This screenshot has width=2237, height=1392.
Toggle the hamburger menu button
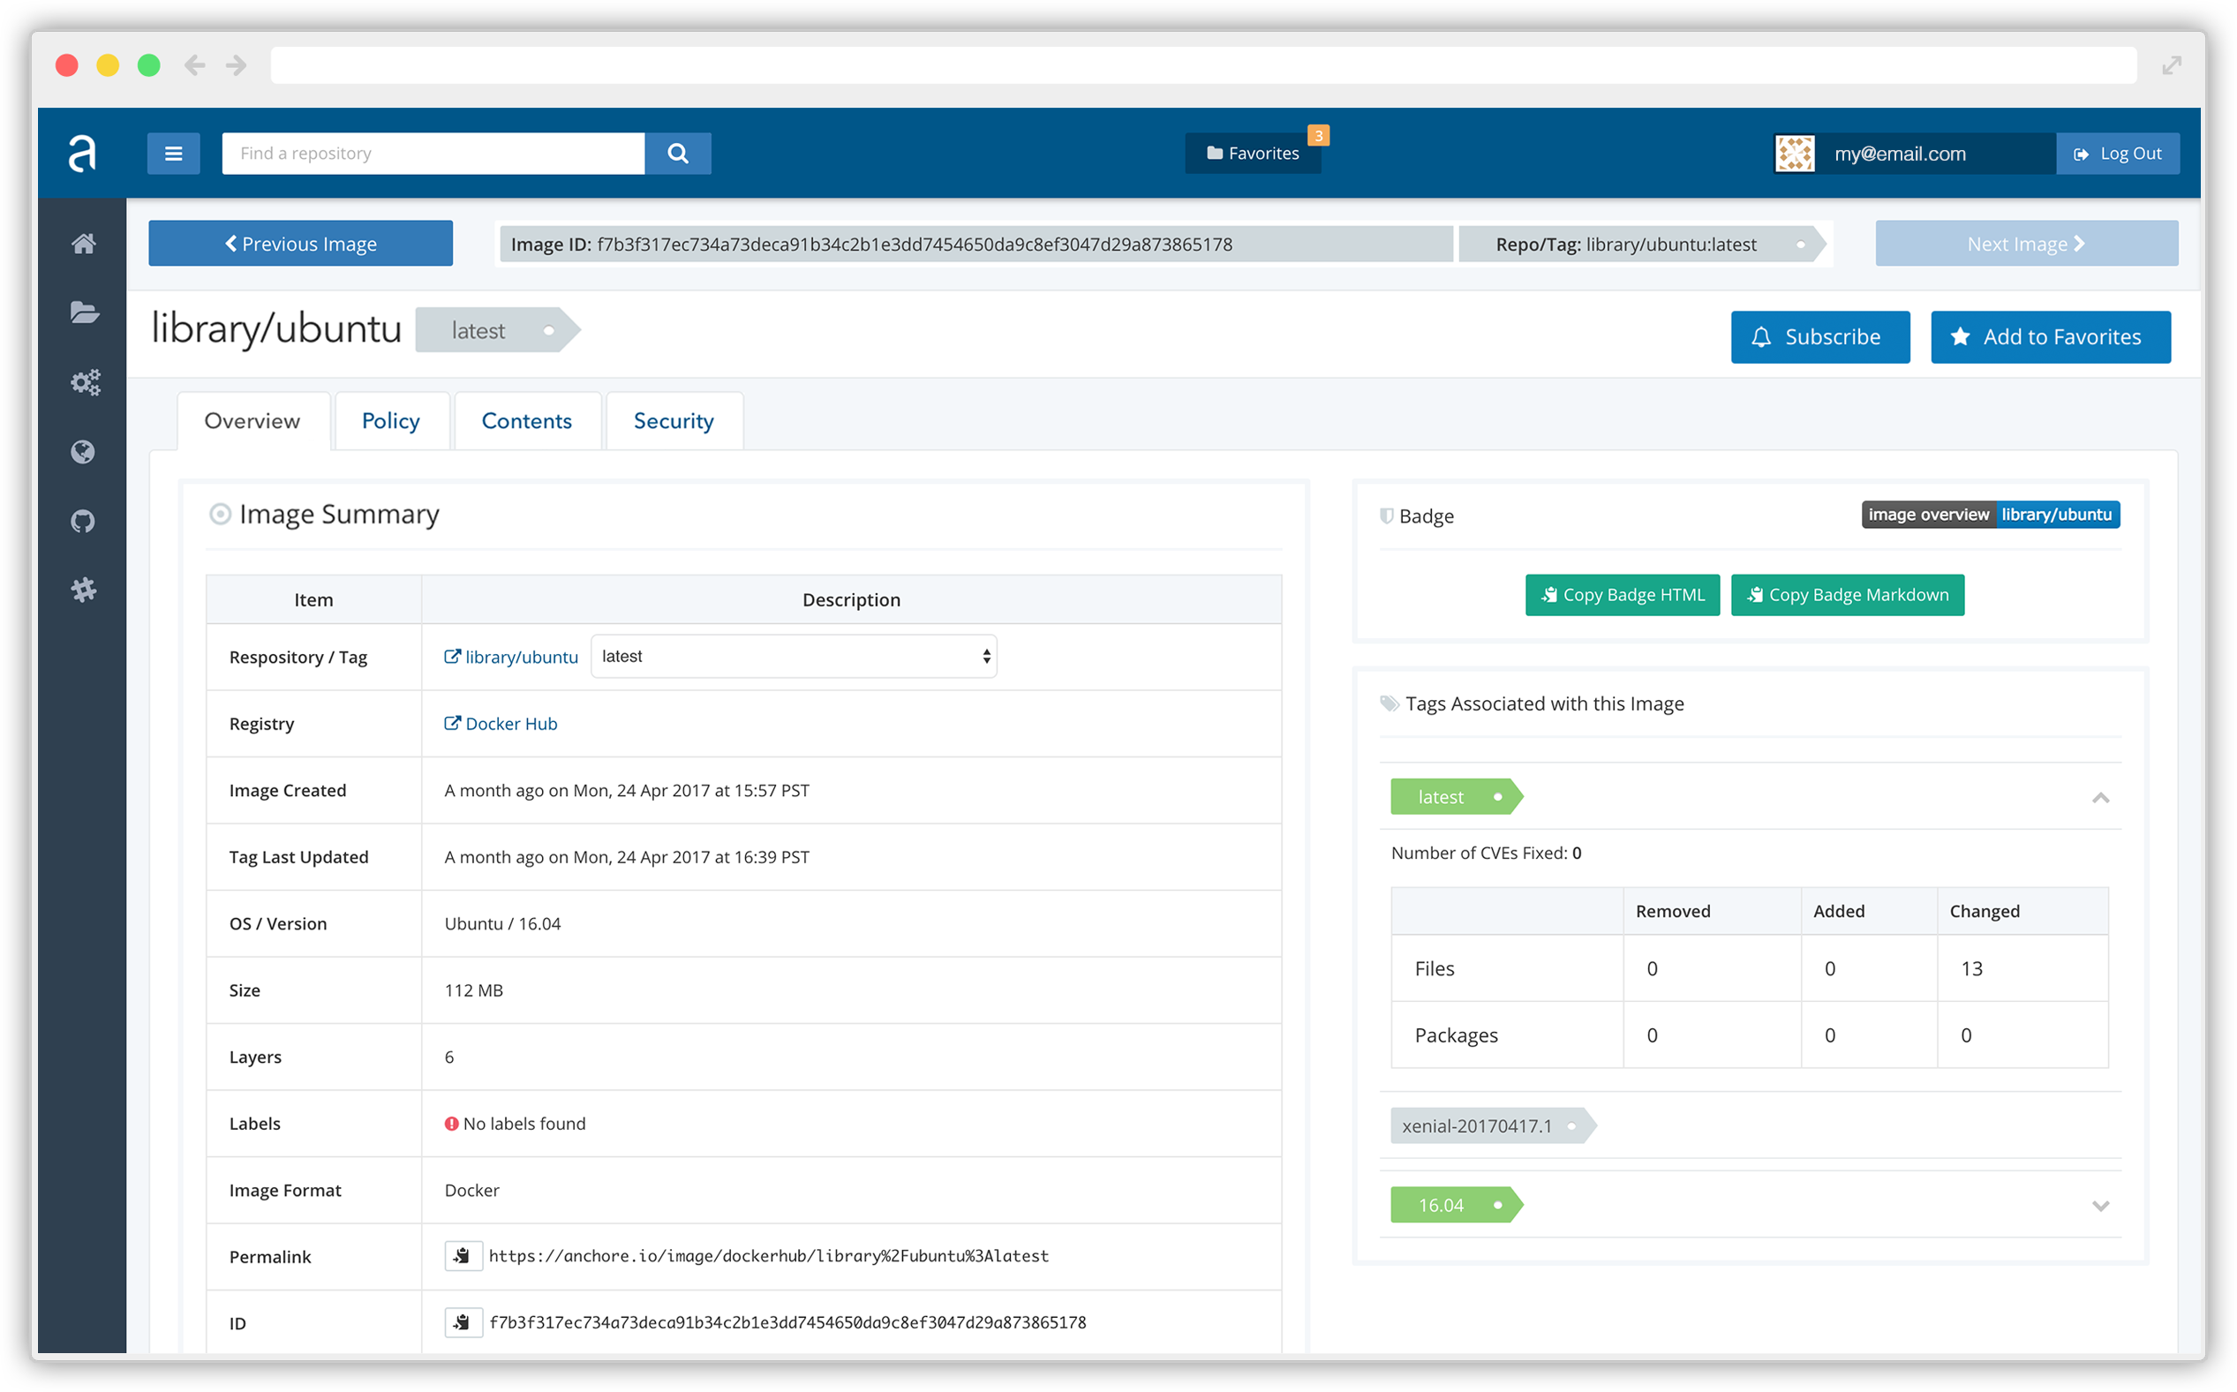coord(173,154)
